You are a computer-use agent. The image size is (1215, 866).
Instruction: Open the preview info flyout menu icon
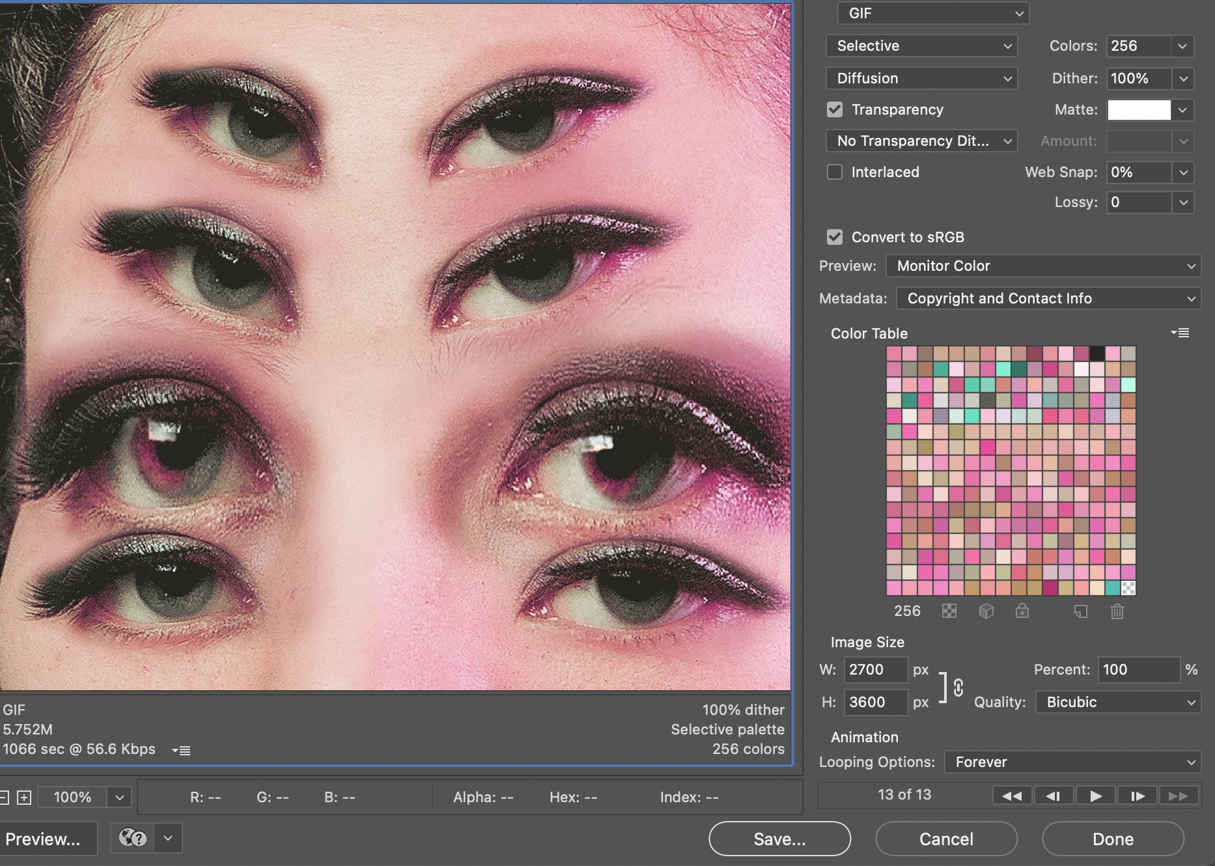click(x=181, y=750)
